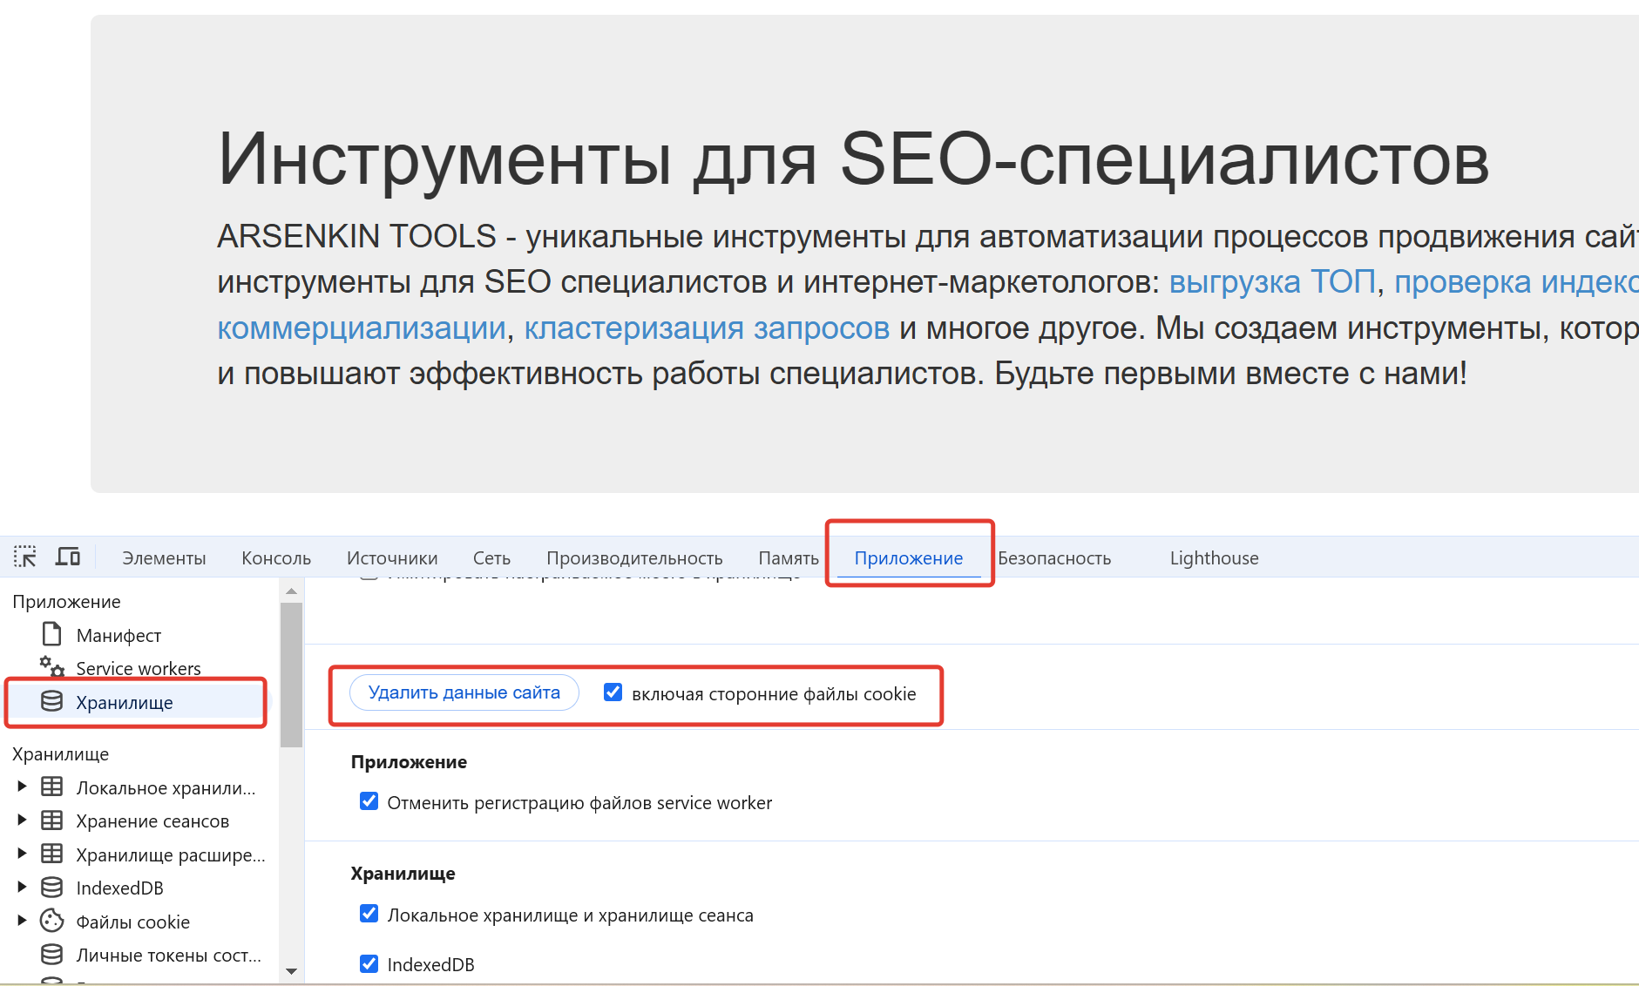
Task: Click the Локальное хранилище table icon
Action: (52, 787)
